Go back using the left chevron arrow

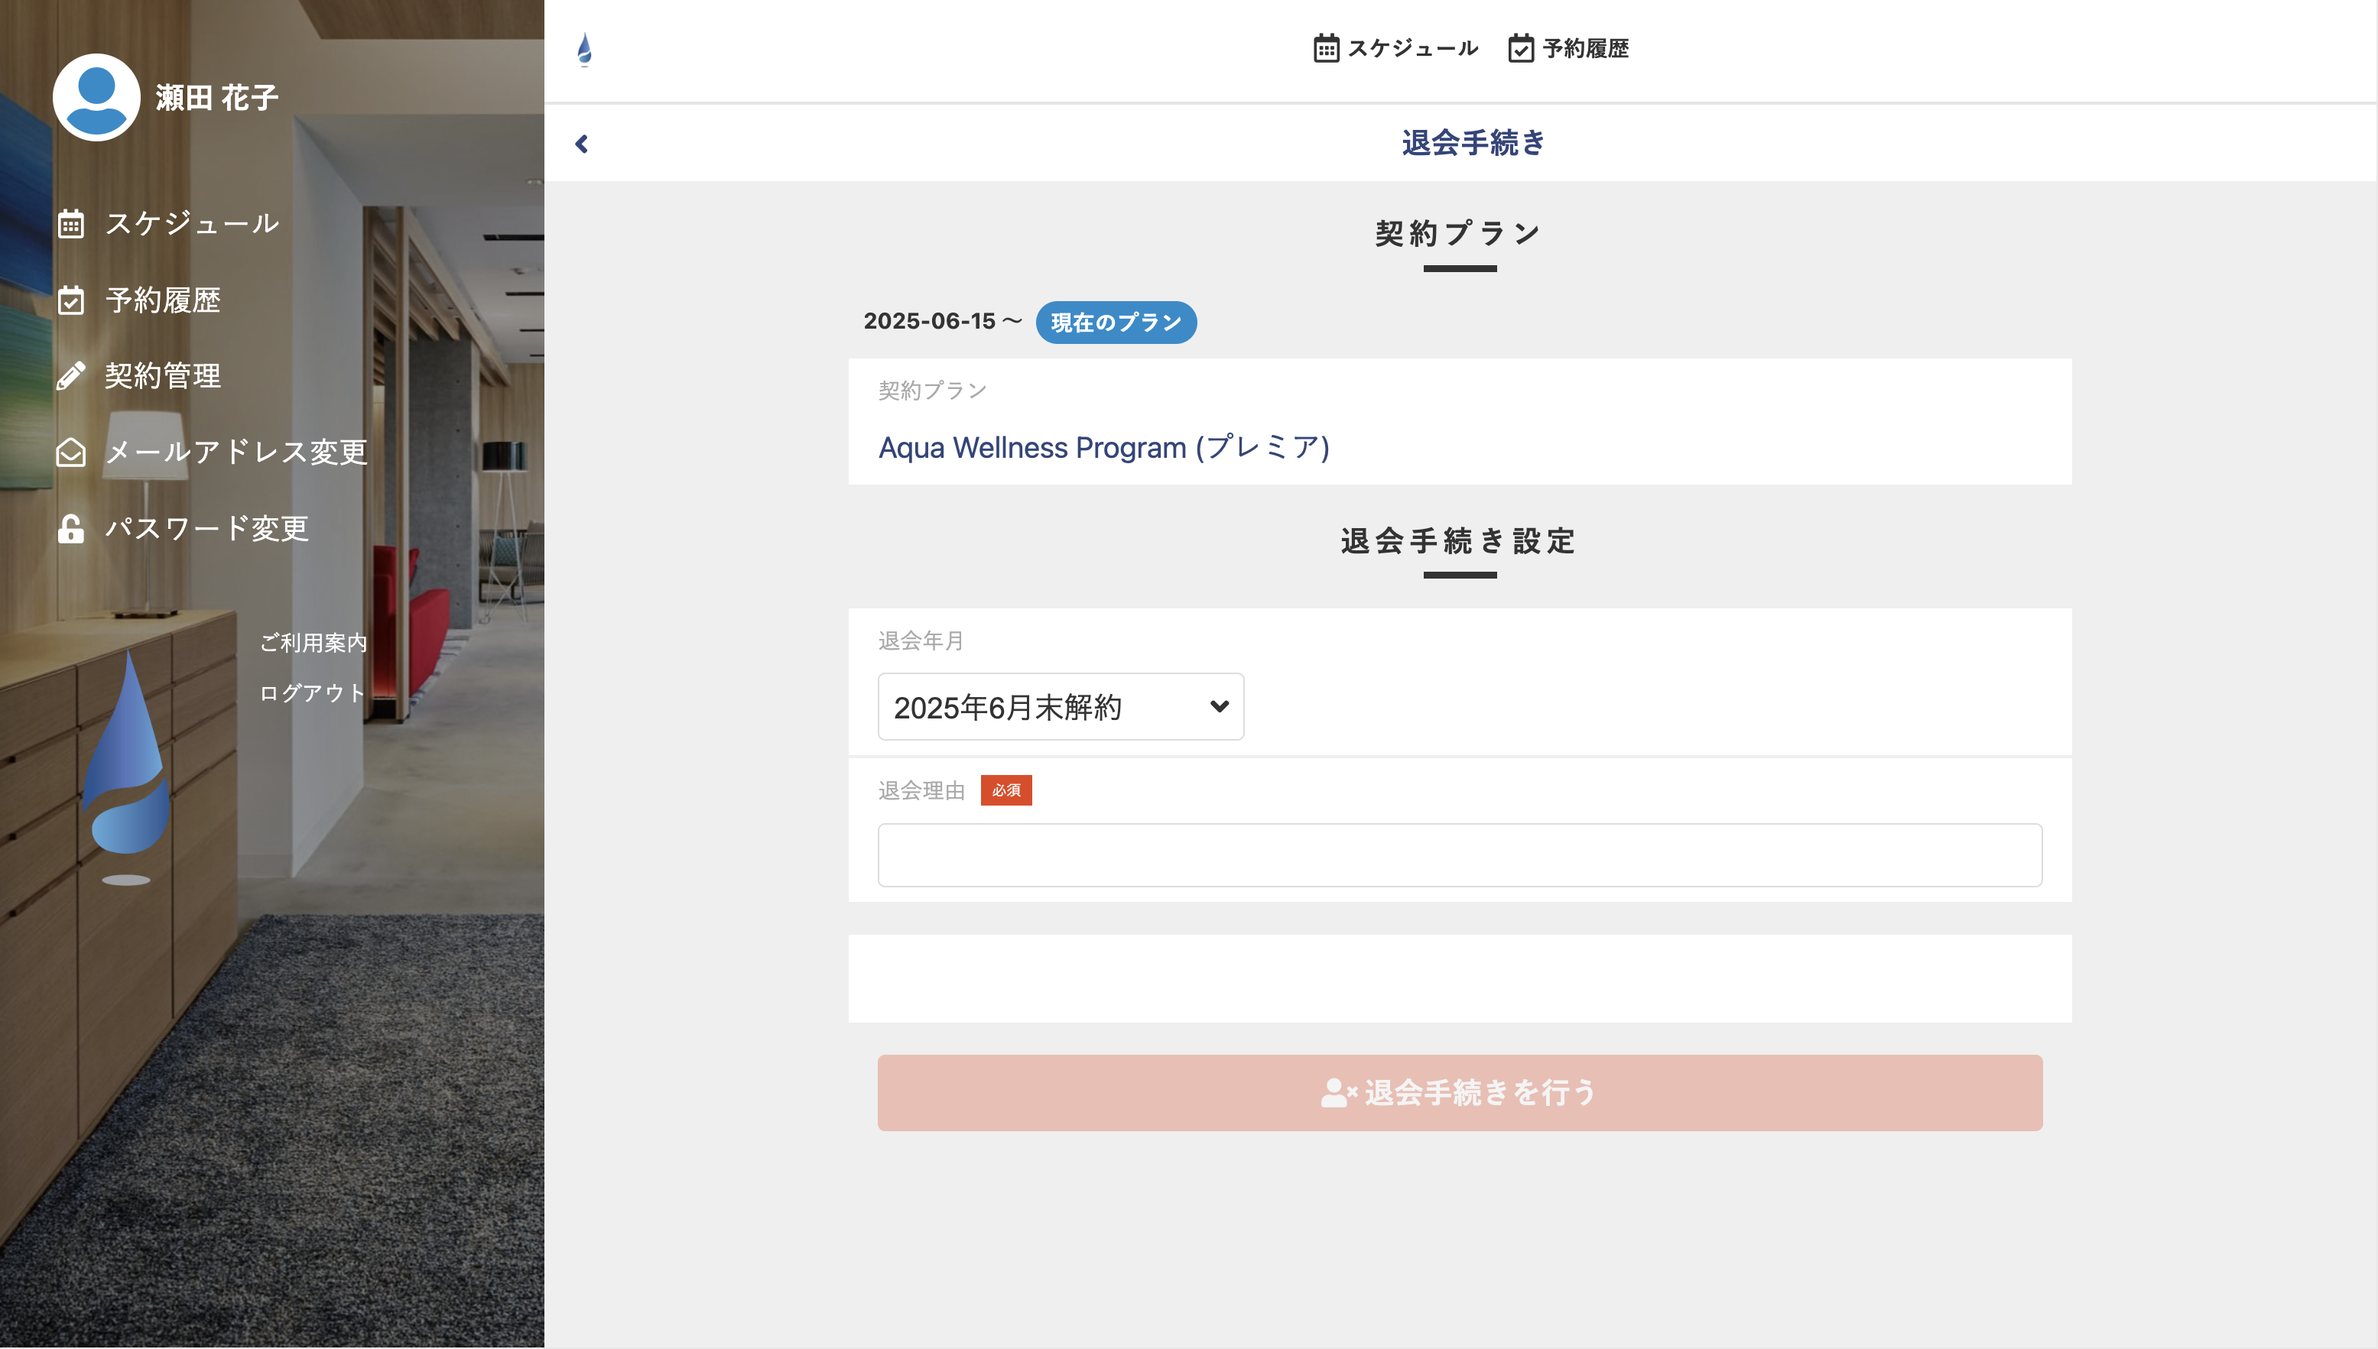point(582,144)
